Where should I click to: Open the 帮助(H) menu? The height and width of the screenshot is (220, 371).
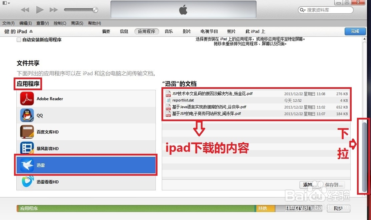94,23
